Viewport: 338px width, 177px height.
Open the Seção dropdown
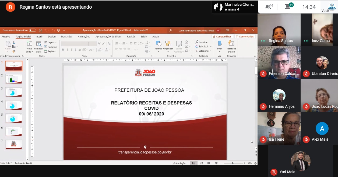tap(50, 51)
